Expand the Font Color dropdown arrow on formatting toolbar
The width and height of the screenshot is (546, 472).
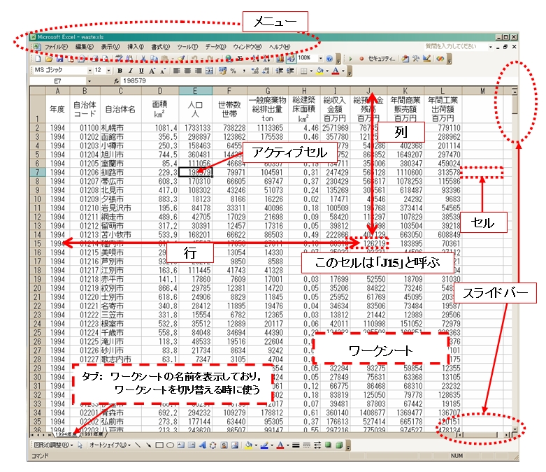coord(343,71)
